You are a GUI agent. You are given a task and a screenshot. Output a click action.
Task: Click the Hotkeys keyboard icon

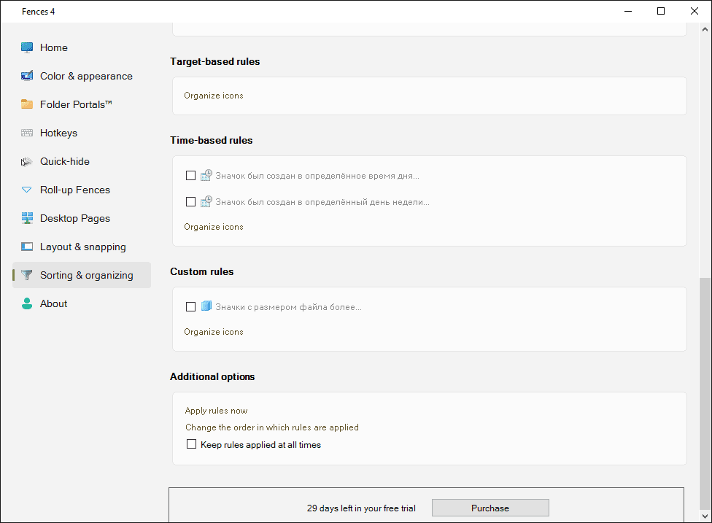tap(27, 133)
